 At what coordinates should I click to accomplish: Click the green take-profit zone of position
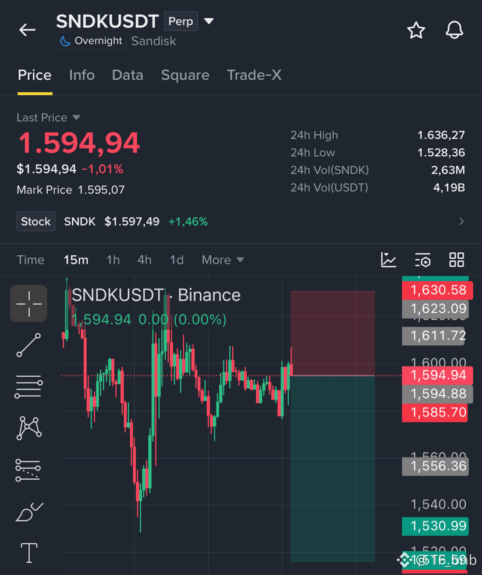[x=332, y=469]
